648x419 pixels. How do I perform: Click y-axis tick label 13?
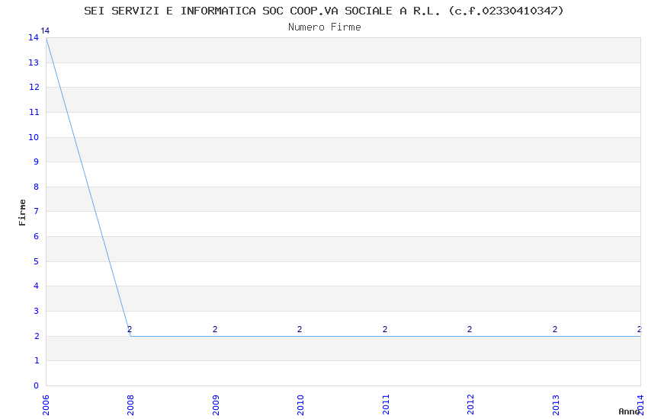(34, 62)
